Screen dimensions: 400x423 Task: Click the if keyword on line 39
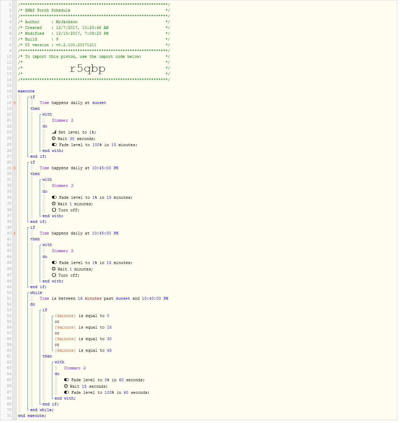33,227
